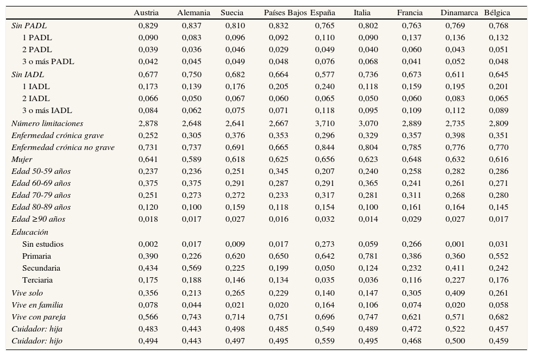Select the Países Bajos column header

click(x=285, y=13)
